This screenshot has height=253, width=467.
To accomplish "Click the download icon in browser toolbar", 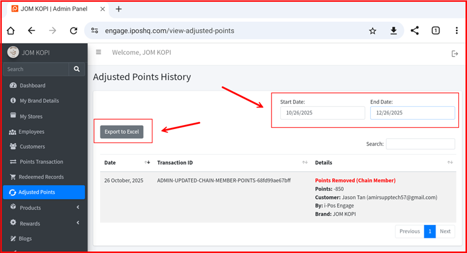I will 393,31.
